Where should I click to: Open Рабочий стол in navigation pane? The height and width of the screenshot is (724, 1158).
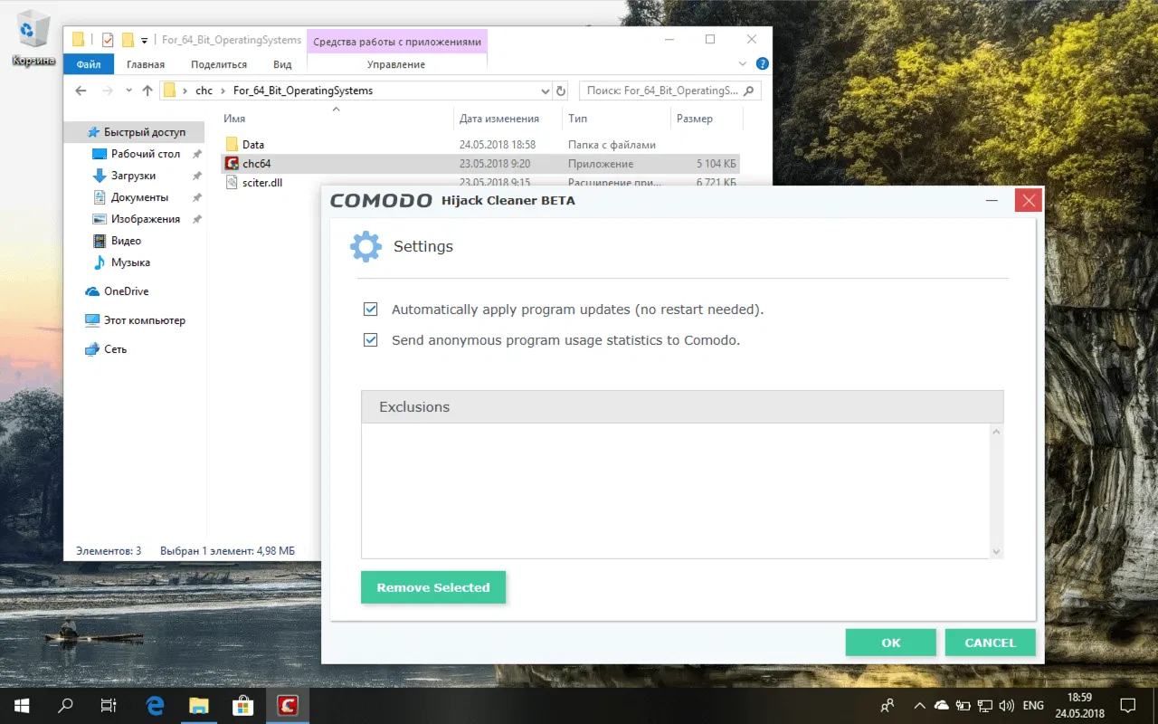point(146,154)
